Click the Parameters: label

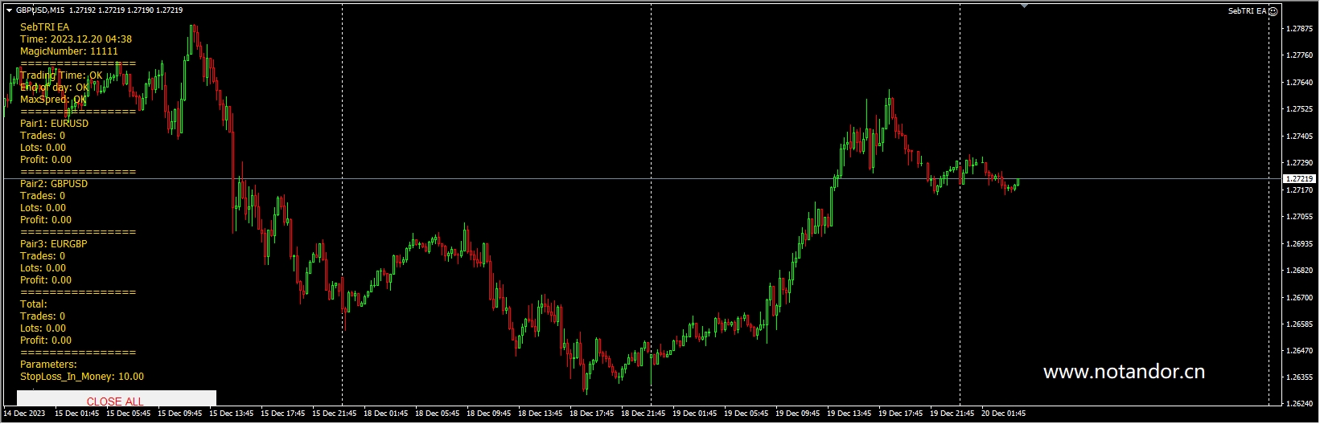(48, 365)
